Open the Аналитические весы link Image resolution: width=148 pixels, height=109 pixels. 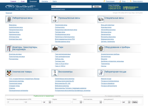[16, 27]
